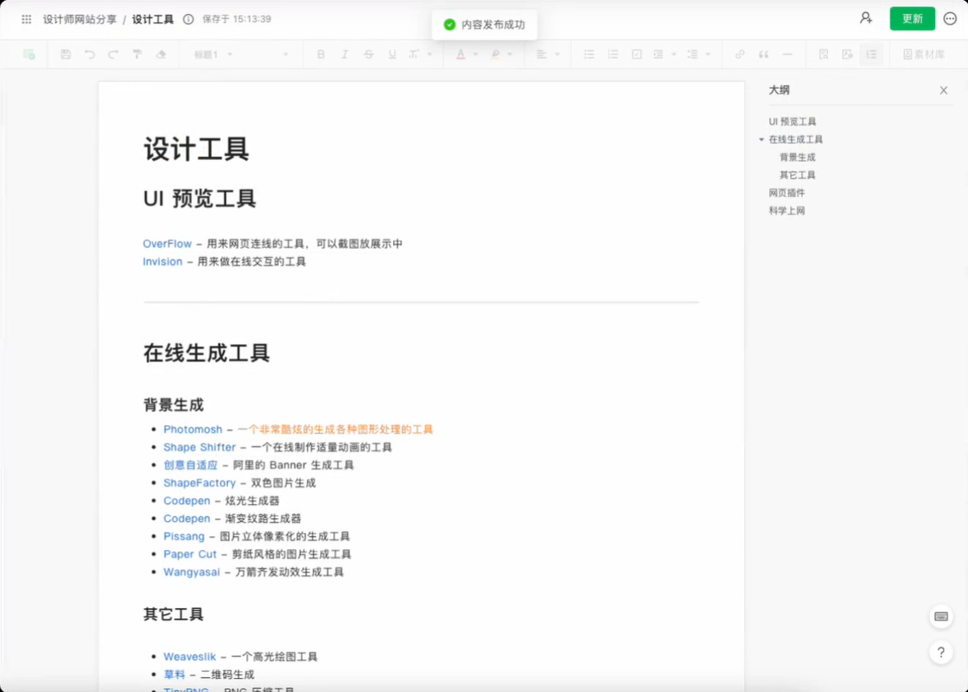Open the 标题1 heading style dropdown
This screenshot has height=692, width=968.
tap(213, 54)
